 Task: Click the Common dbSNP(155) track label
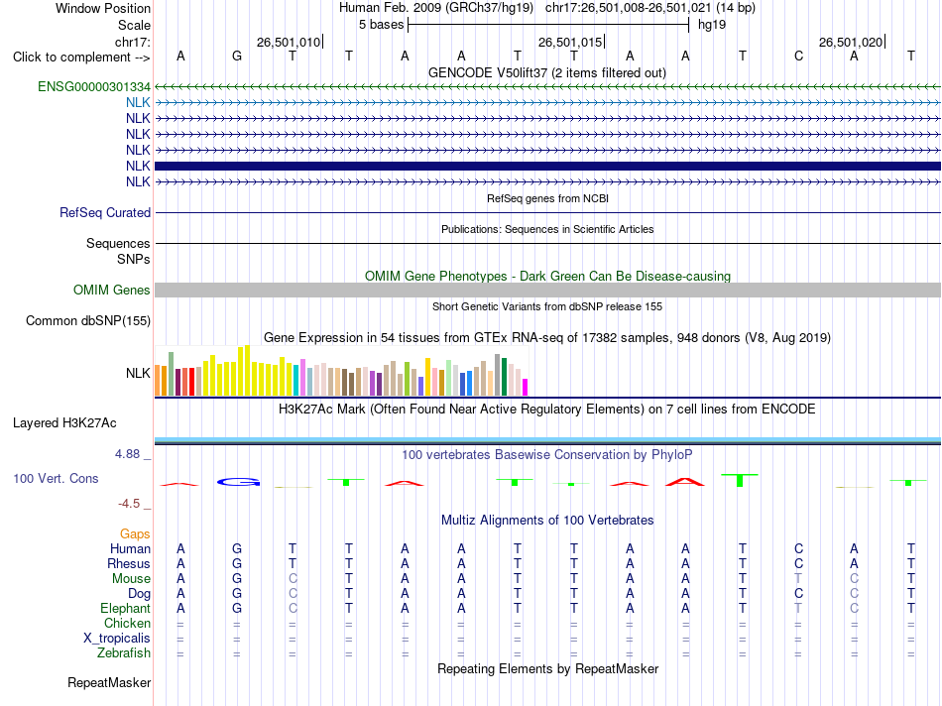click(x=88, y=321)
